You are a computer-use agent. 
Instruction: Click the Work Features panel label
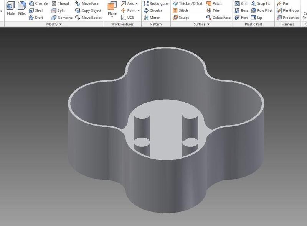[122, 24]
